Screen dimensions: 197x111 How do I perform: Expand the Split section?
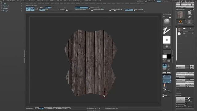coord(178,89)
